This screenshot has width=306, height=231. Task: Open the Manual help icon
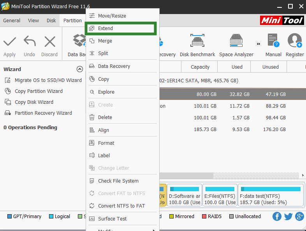[273, 41]
